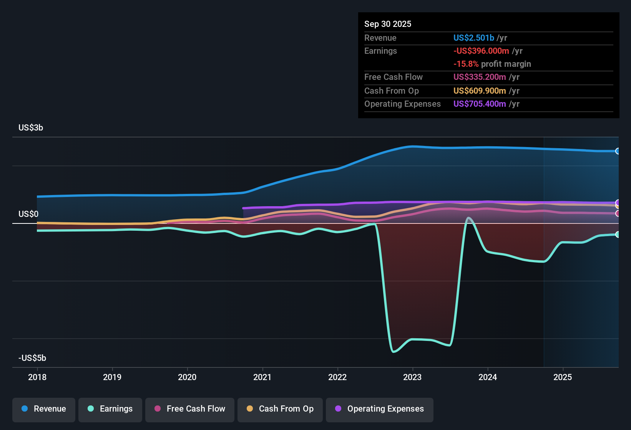Click the US$2.501b revenue value
Image resolution: width=631 pixels, height=430 pixels.
[473, 38]
